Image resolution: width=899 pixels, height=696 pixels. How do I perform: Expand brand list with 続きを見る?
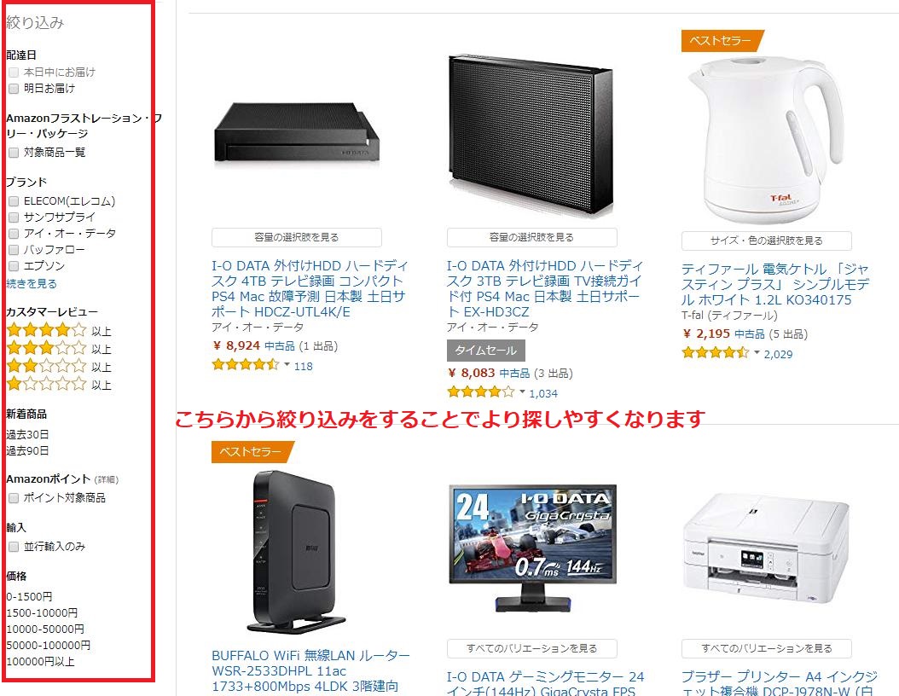pos(32,284)
